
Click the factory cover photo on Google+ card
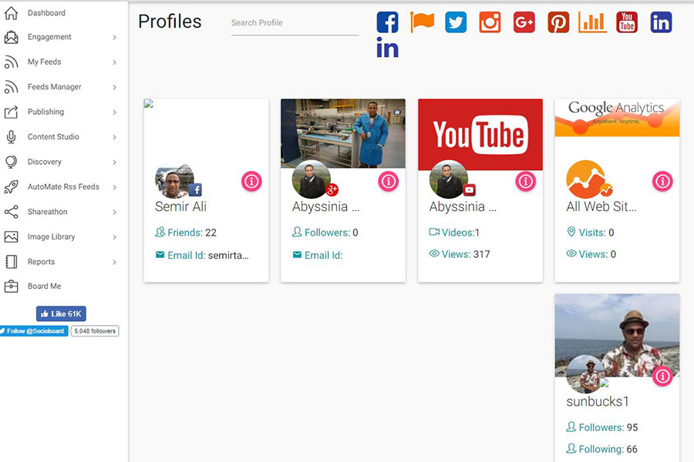tap(343, 133)
